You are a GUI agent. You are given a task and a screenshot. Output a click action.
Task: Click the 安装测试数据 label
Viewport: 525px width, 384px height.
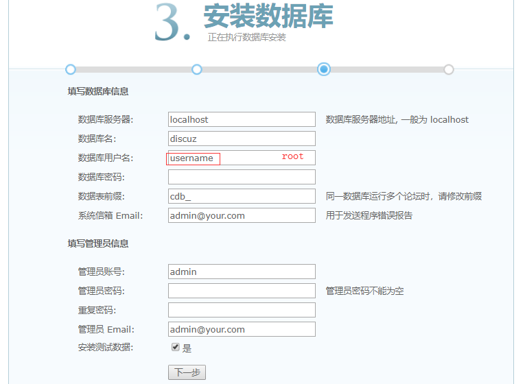click(106, 348)
